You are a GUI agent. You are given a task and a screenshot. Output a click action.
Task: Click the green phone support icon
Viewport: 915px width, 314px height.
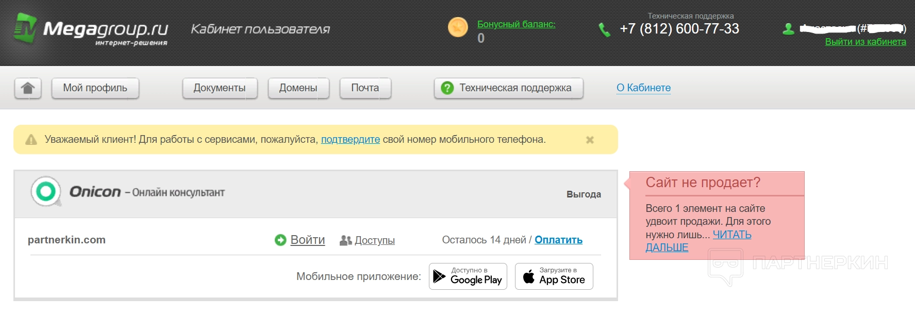pyautogui.click(x=604, y=30)
